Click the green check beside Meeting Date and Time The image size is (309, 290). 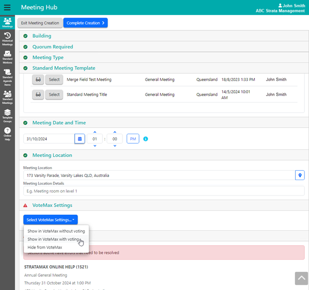click(x=25, y=123)
